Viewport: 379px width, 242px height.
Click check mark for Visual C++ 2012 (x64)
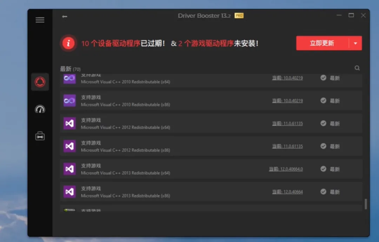coord(324,123)
